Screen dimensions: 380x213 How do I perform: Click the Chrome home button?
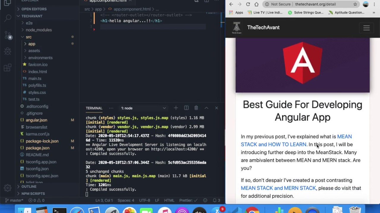pyautogui.click(x=256, y=4)
